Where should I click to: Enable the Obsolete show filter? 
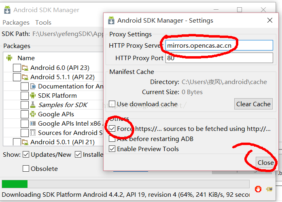pyautogui.click(x=26, y=168)
